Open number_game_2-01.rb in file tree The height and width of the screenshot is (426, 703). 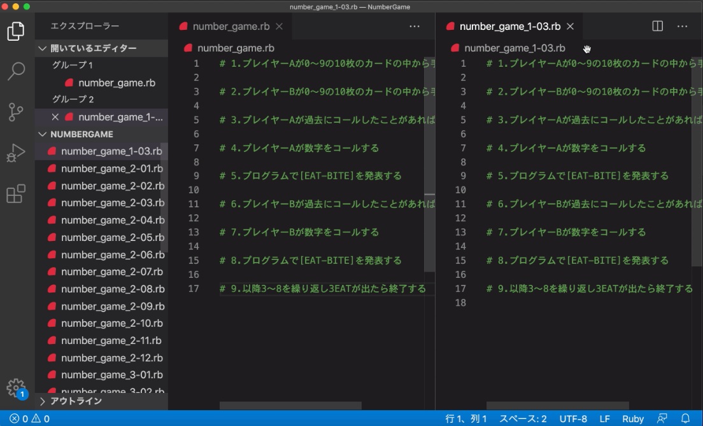(101, 168)
